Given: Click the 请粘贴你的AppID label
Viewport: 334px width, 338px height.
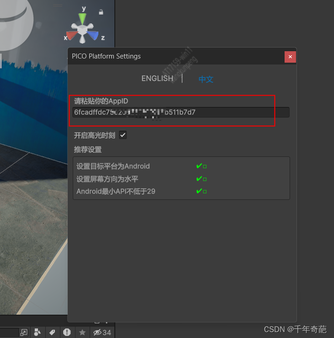Looking at the screenshot, I should click(101, 101).
